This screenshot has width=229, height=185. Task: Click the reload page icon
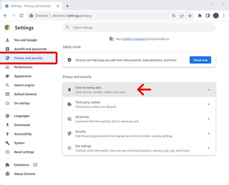21,15
